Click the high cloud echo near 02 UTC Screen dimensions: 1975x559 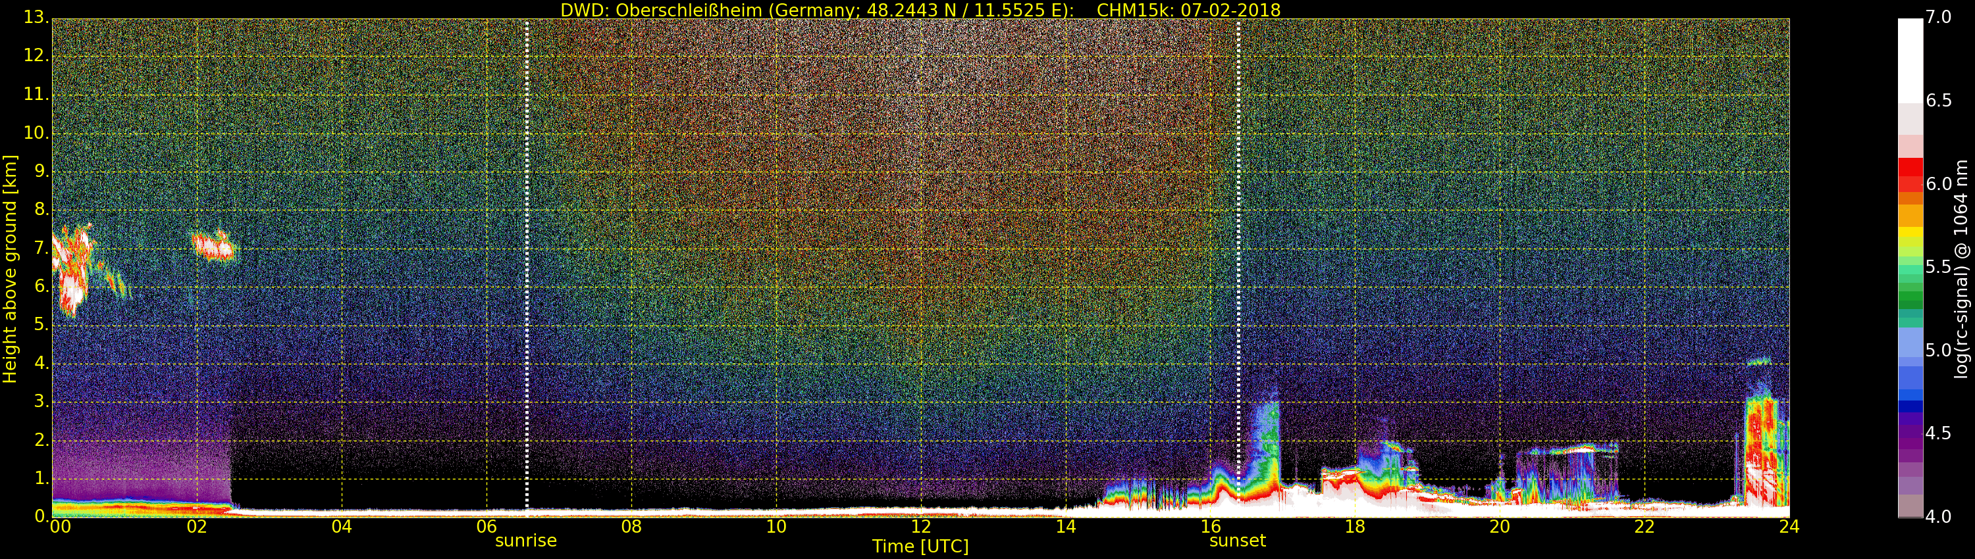point(213,247)
